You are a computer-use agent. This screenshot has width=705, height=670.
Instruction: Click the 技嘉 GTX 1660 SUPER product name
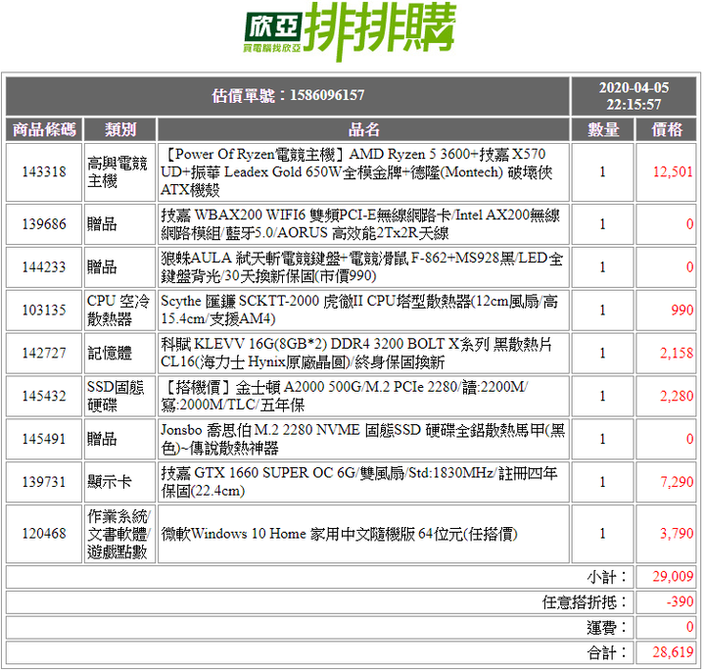point(359,482)
